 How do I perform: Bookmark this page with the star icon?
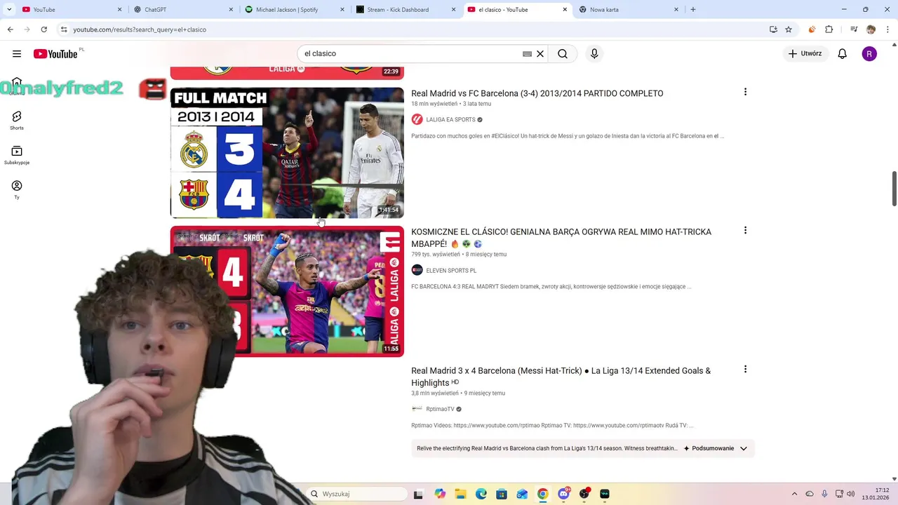(x=789, y=29)
